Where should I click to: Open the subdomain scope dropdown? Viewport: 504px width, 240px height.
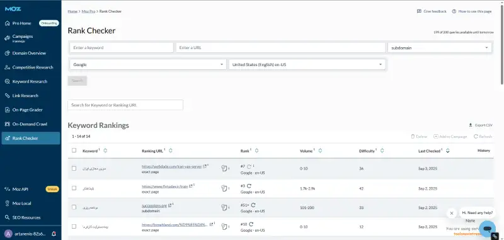(x=440, y=48)
